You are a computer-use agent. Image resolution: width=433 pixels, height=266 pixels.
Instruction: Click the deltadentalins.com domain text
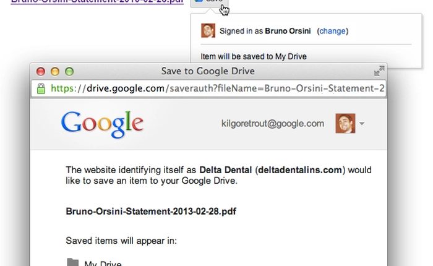pyautogui.click(x=300, y=169)
